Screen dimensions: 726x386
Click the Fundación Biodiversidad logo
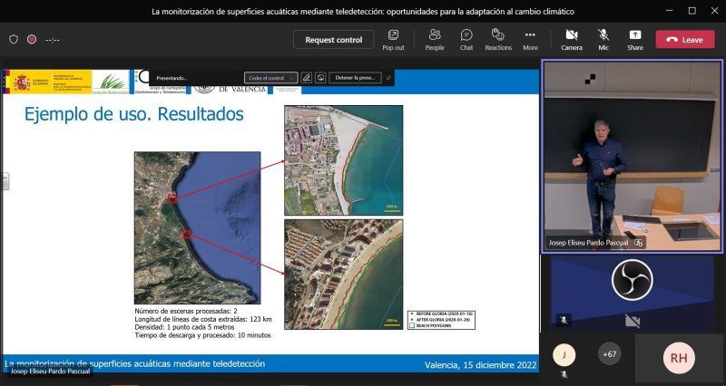pos(111,82)
